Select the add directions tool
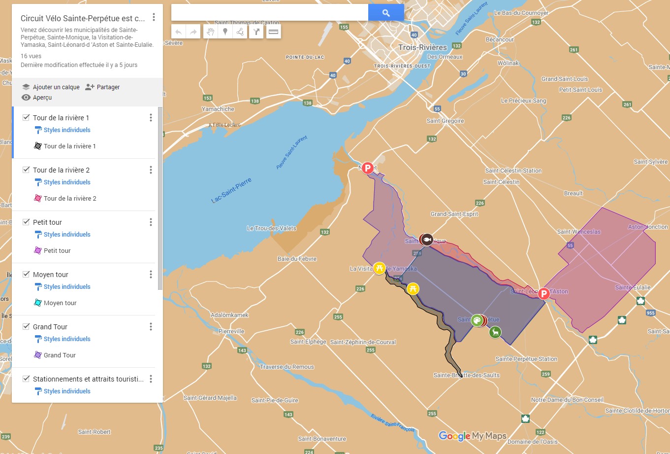Image resolution: width=670 pixels, height=454 pixels. [256, 32]
